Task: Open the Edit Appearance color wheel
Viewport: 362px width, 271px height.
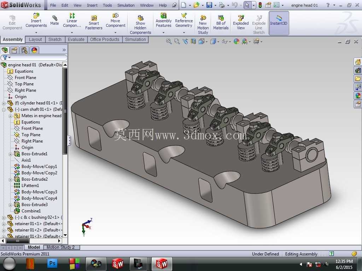Action: (x=237, y=42)
